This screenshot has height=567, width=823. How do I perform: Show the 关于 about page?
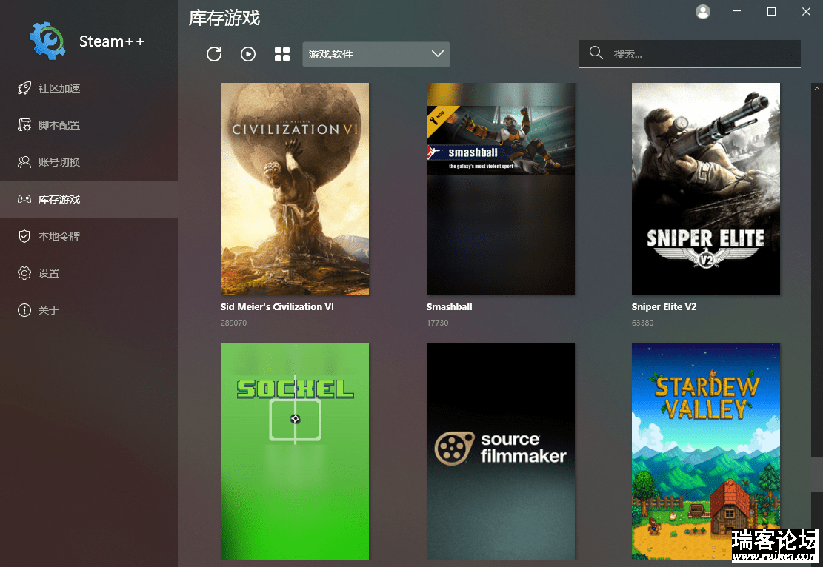(49, 310)
